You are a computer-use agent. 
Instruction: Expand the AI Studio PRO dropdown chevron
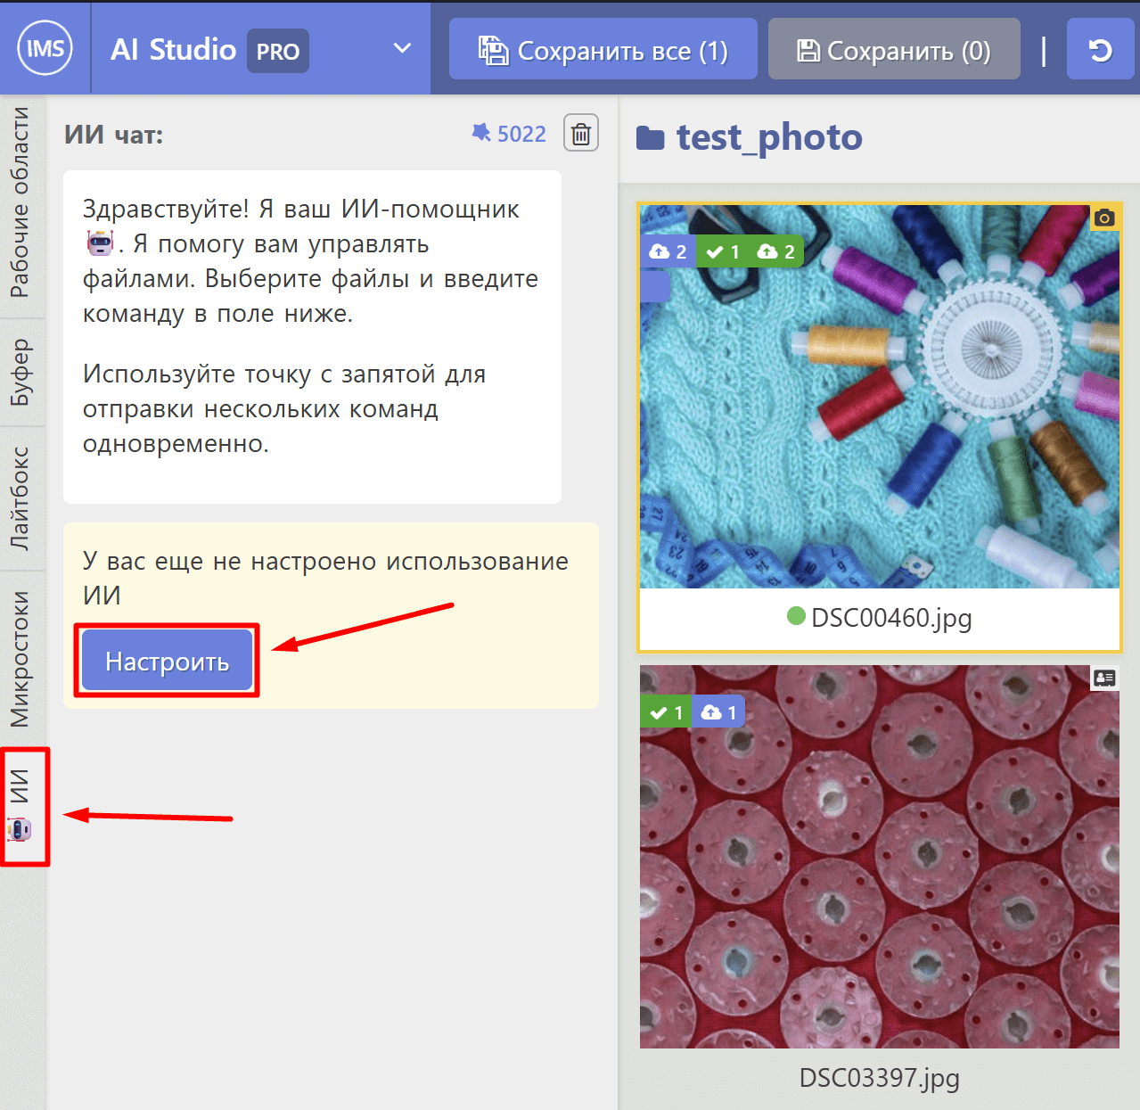pyautogui.click(x=403, y=48)
